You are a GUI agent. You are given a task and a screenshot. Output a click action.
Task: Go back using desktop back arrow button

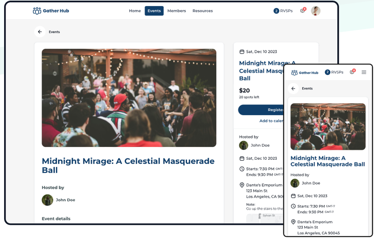point(40,32)
